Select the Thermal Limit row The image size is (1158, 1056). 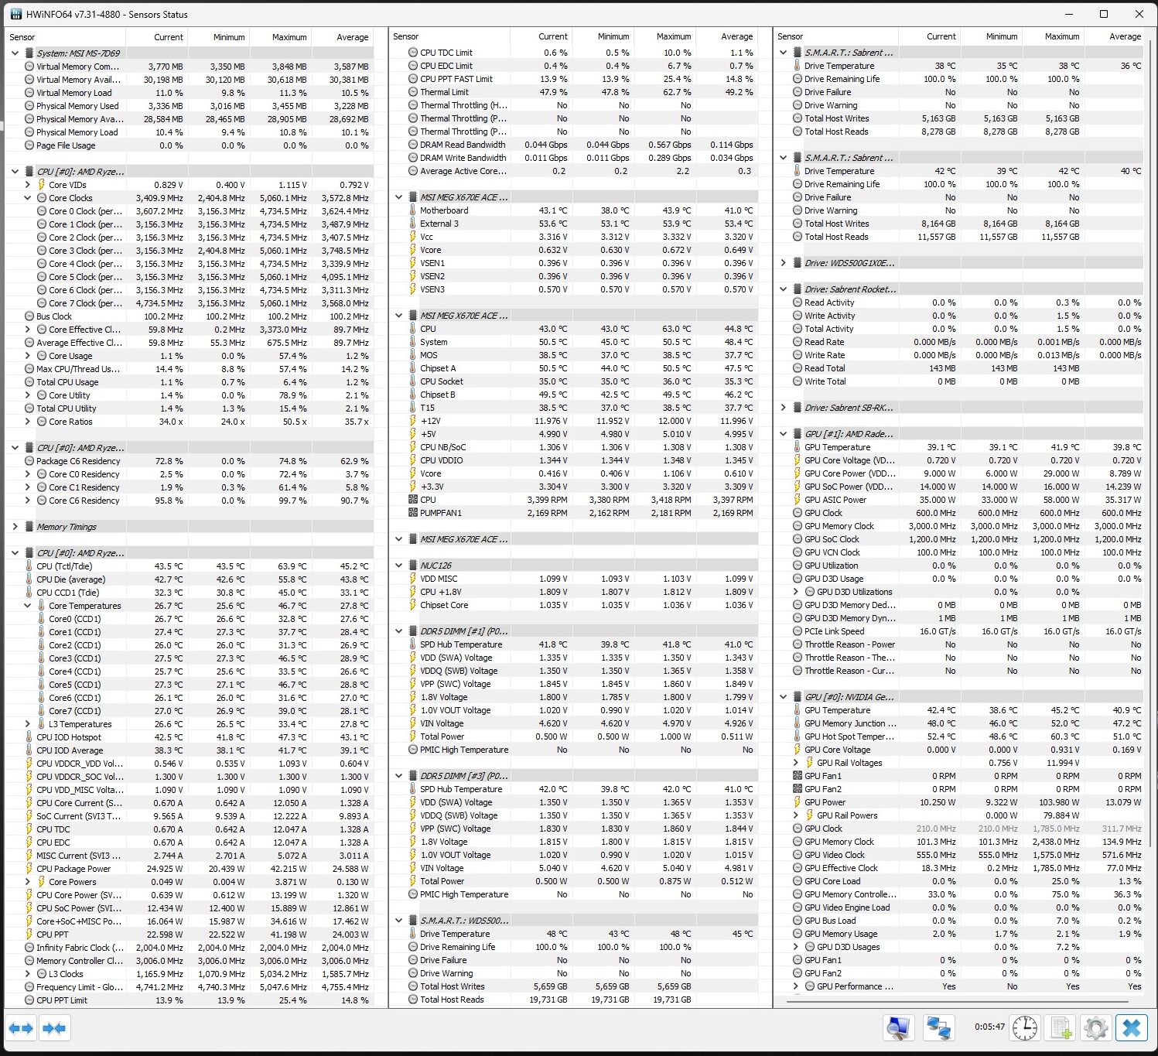pyautogui.click(x=574, y=92)
